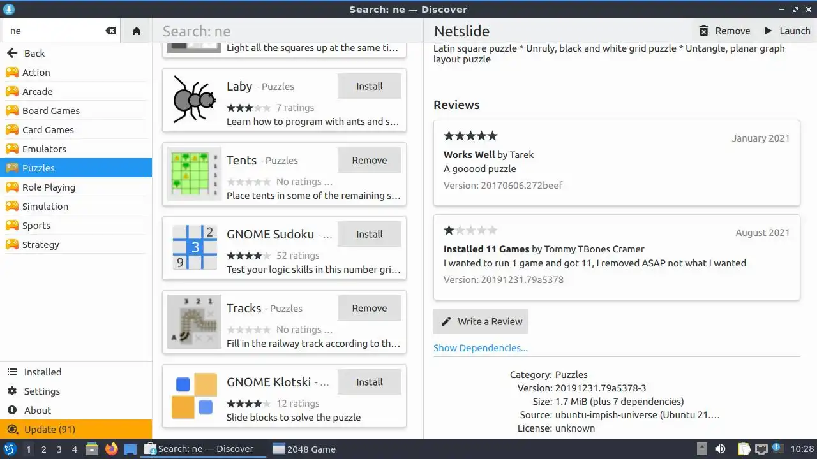Click GNOME Klotski 12 ratings
The width and height of the screenshot is (817, 459).
(298, 404)
